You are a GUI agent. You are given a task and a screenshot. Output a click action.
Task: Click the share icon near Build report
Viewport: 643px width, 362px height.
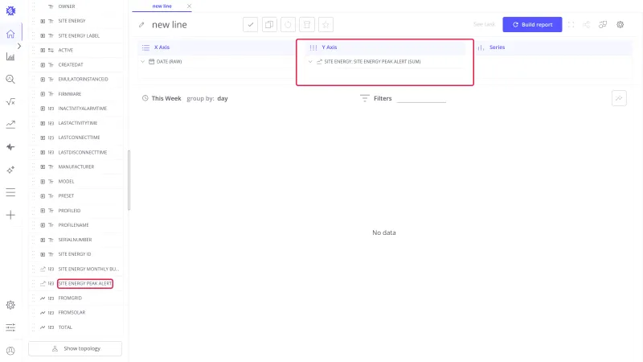click(587, 25)
